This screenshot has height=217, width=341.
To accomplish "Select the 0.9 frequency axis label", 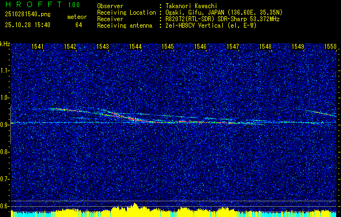I will (5, 125).
